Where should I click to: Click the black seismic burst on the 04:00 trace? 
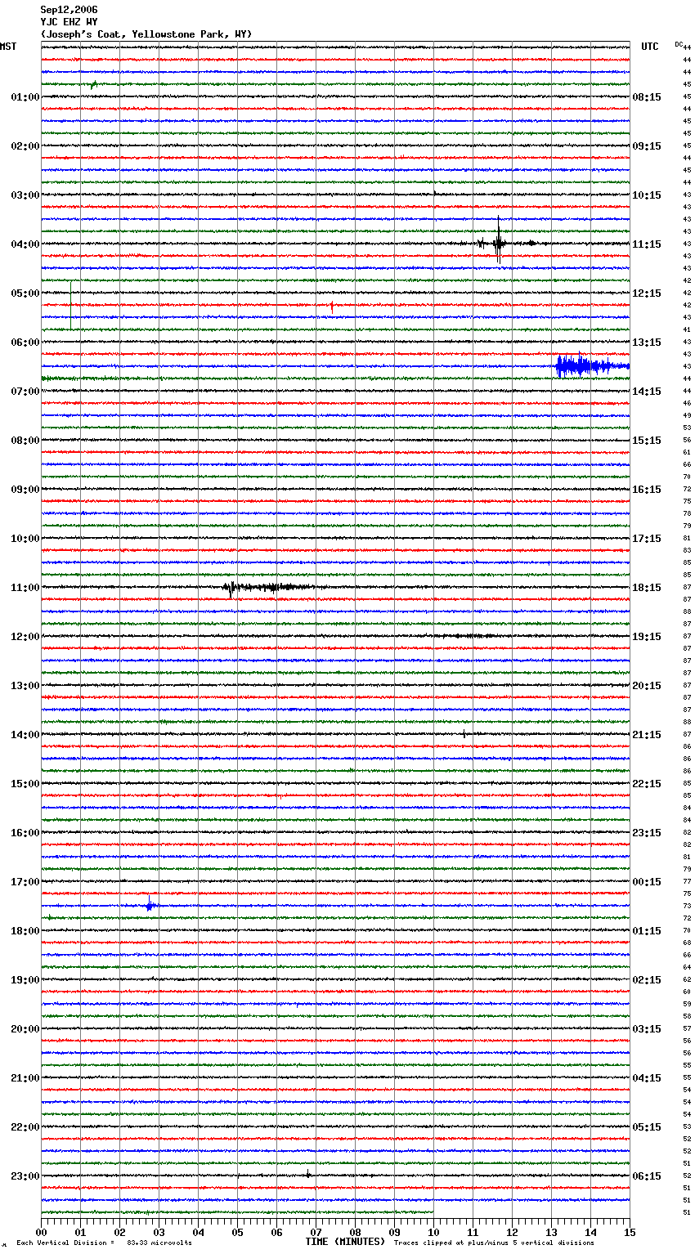(x=499, y=242)
